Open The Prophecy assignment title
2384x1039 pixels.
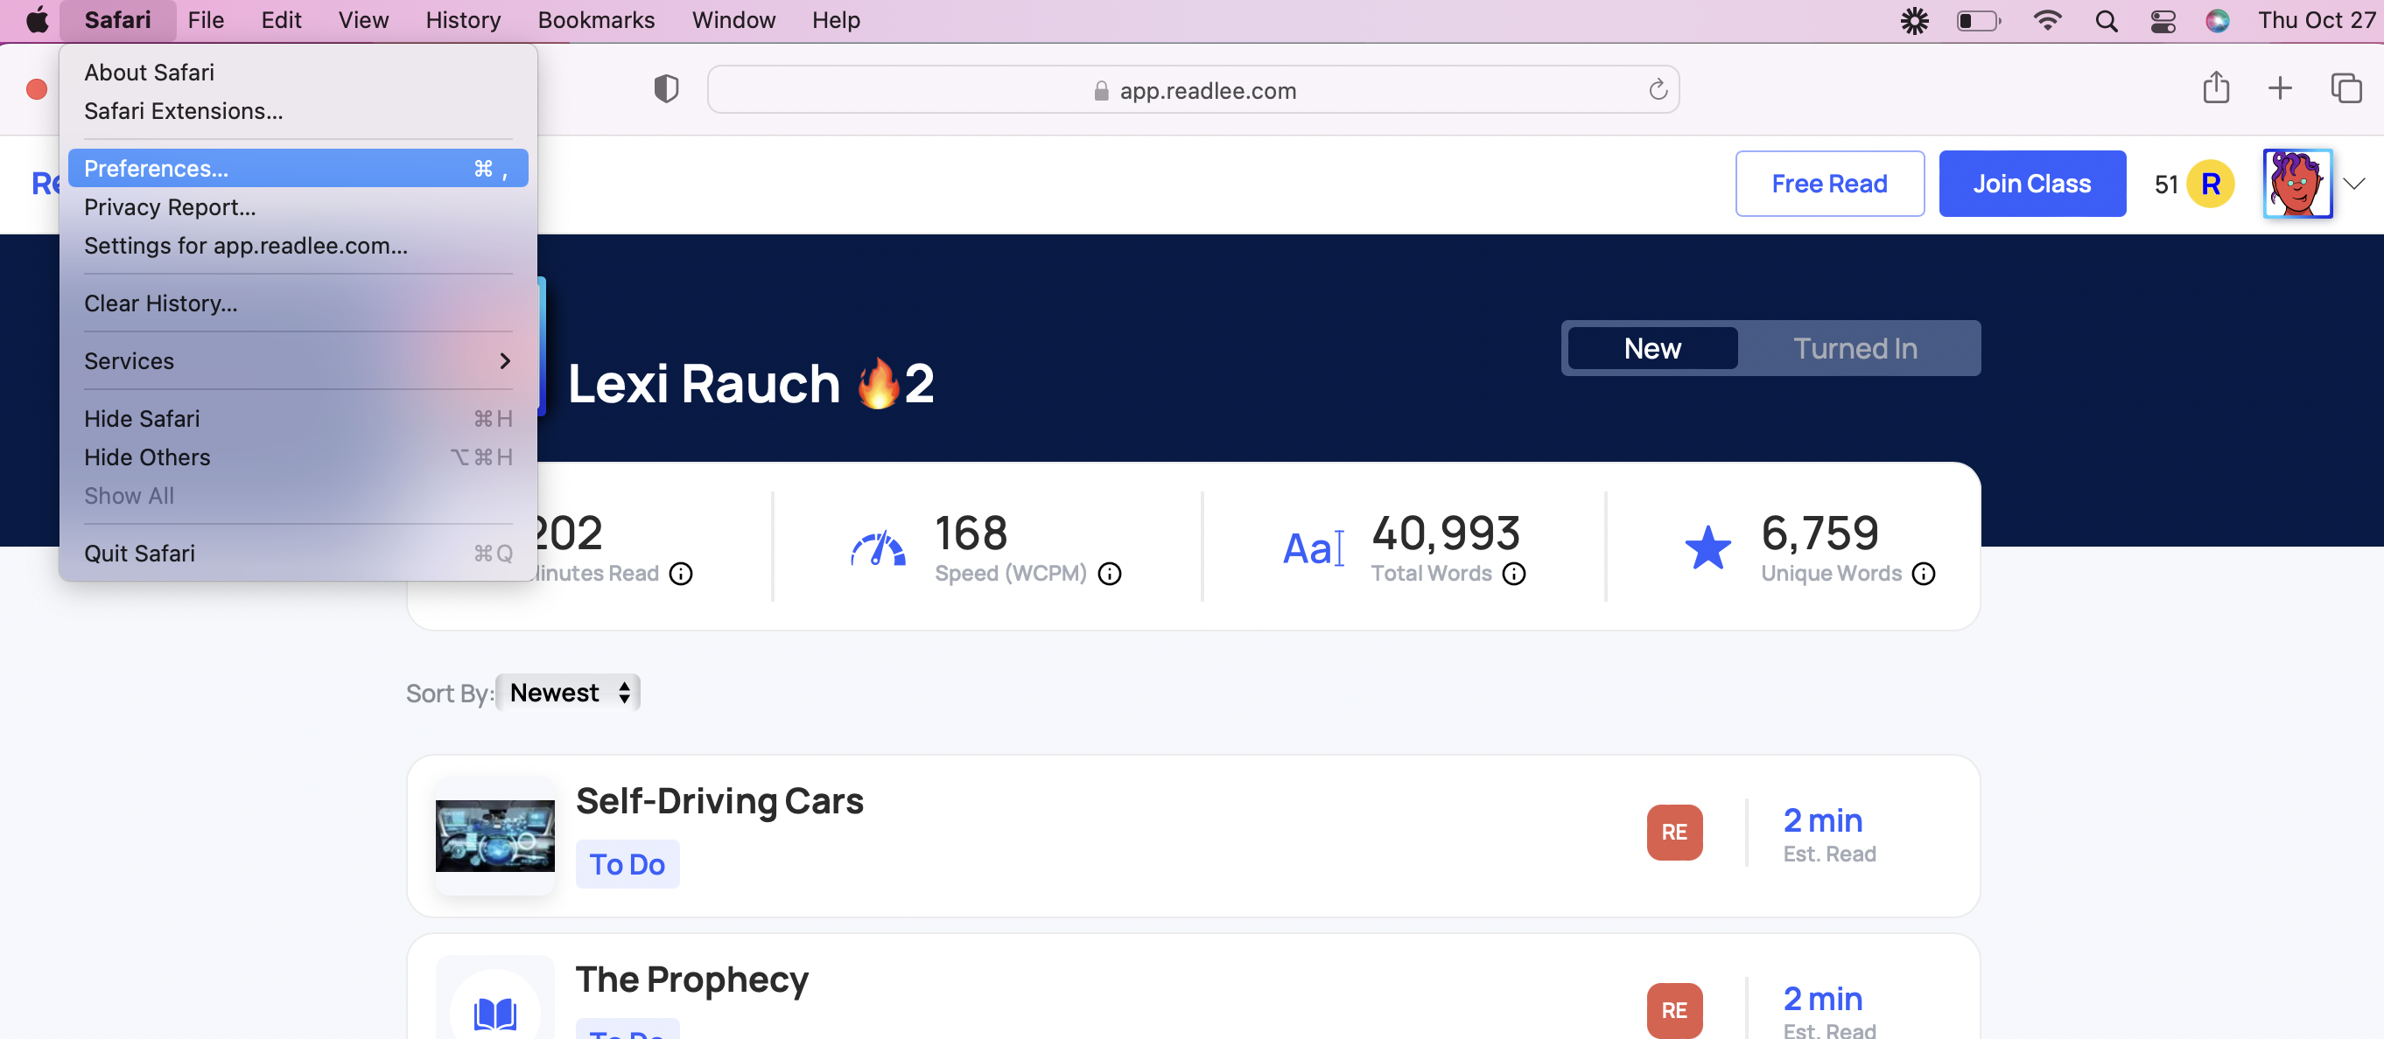691,980
